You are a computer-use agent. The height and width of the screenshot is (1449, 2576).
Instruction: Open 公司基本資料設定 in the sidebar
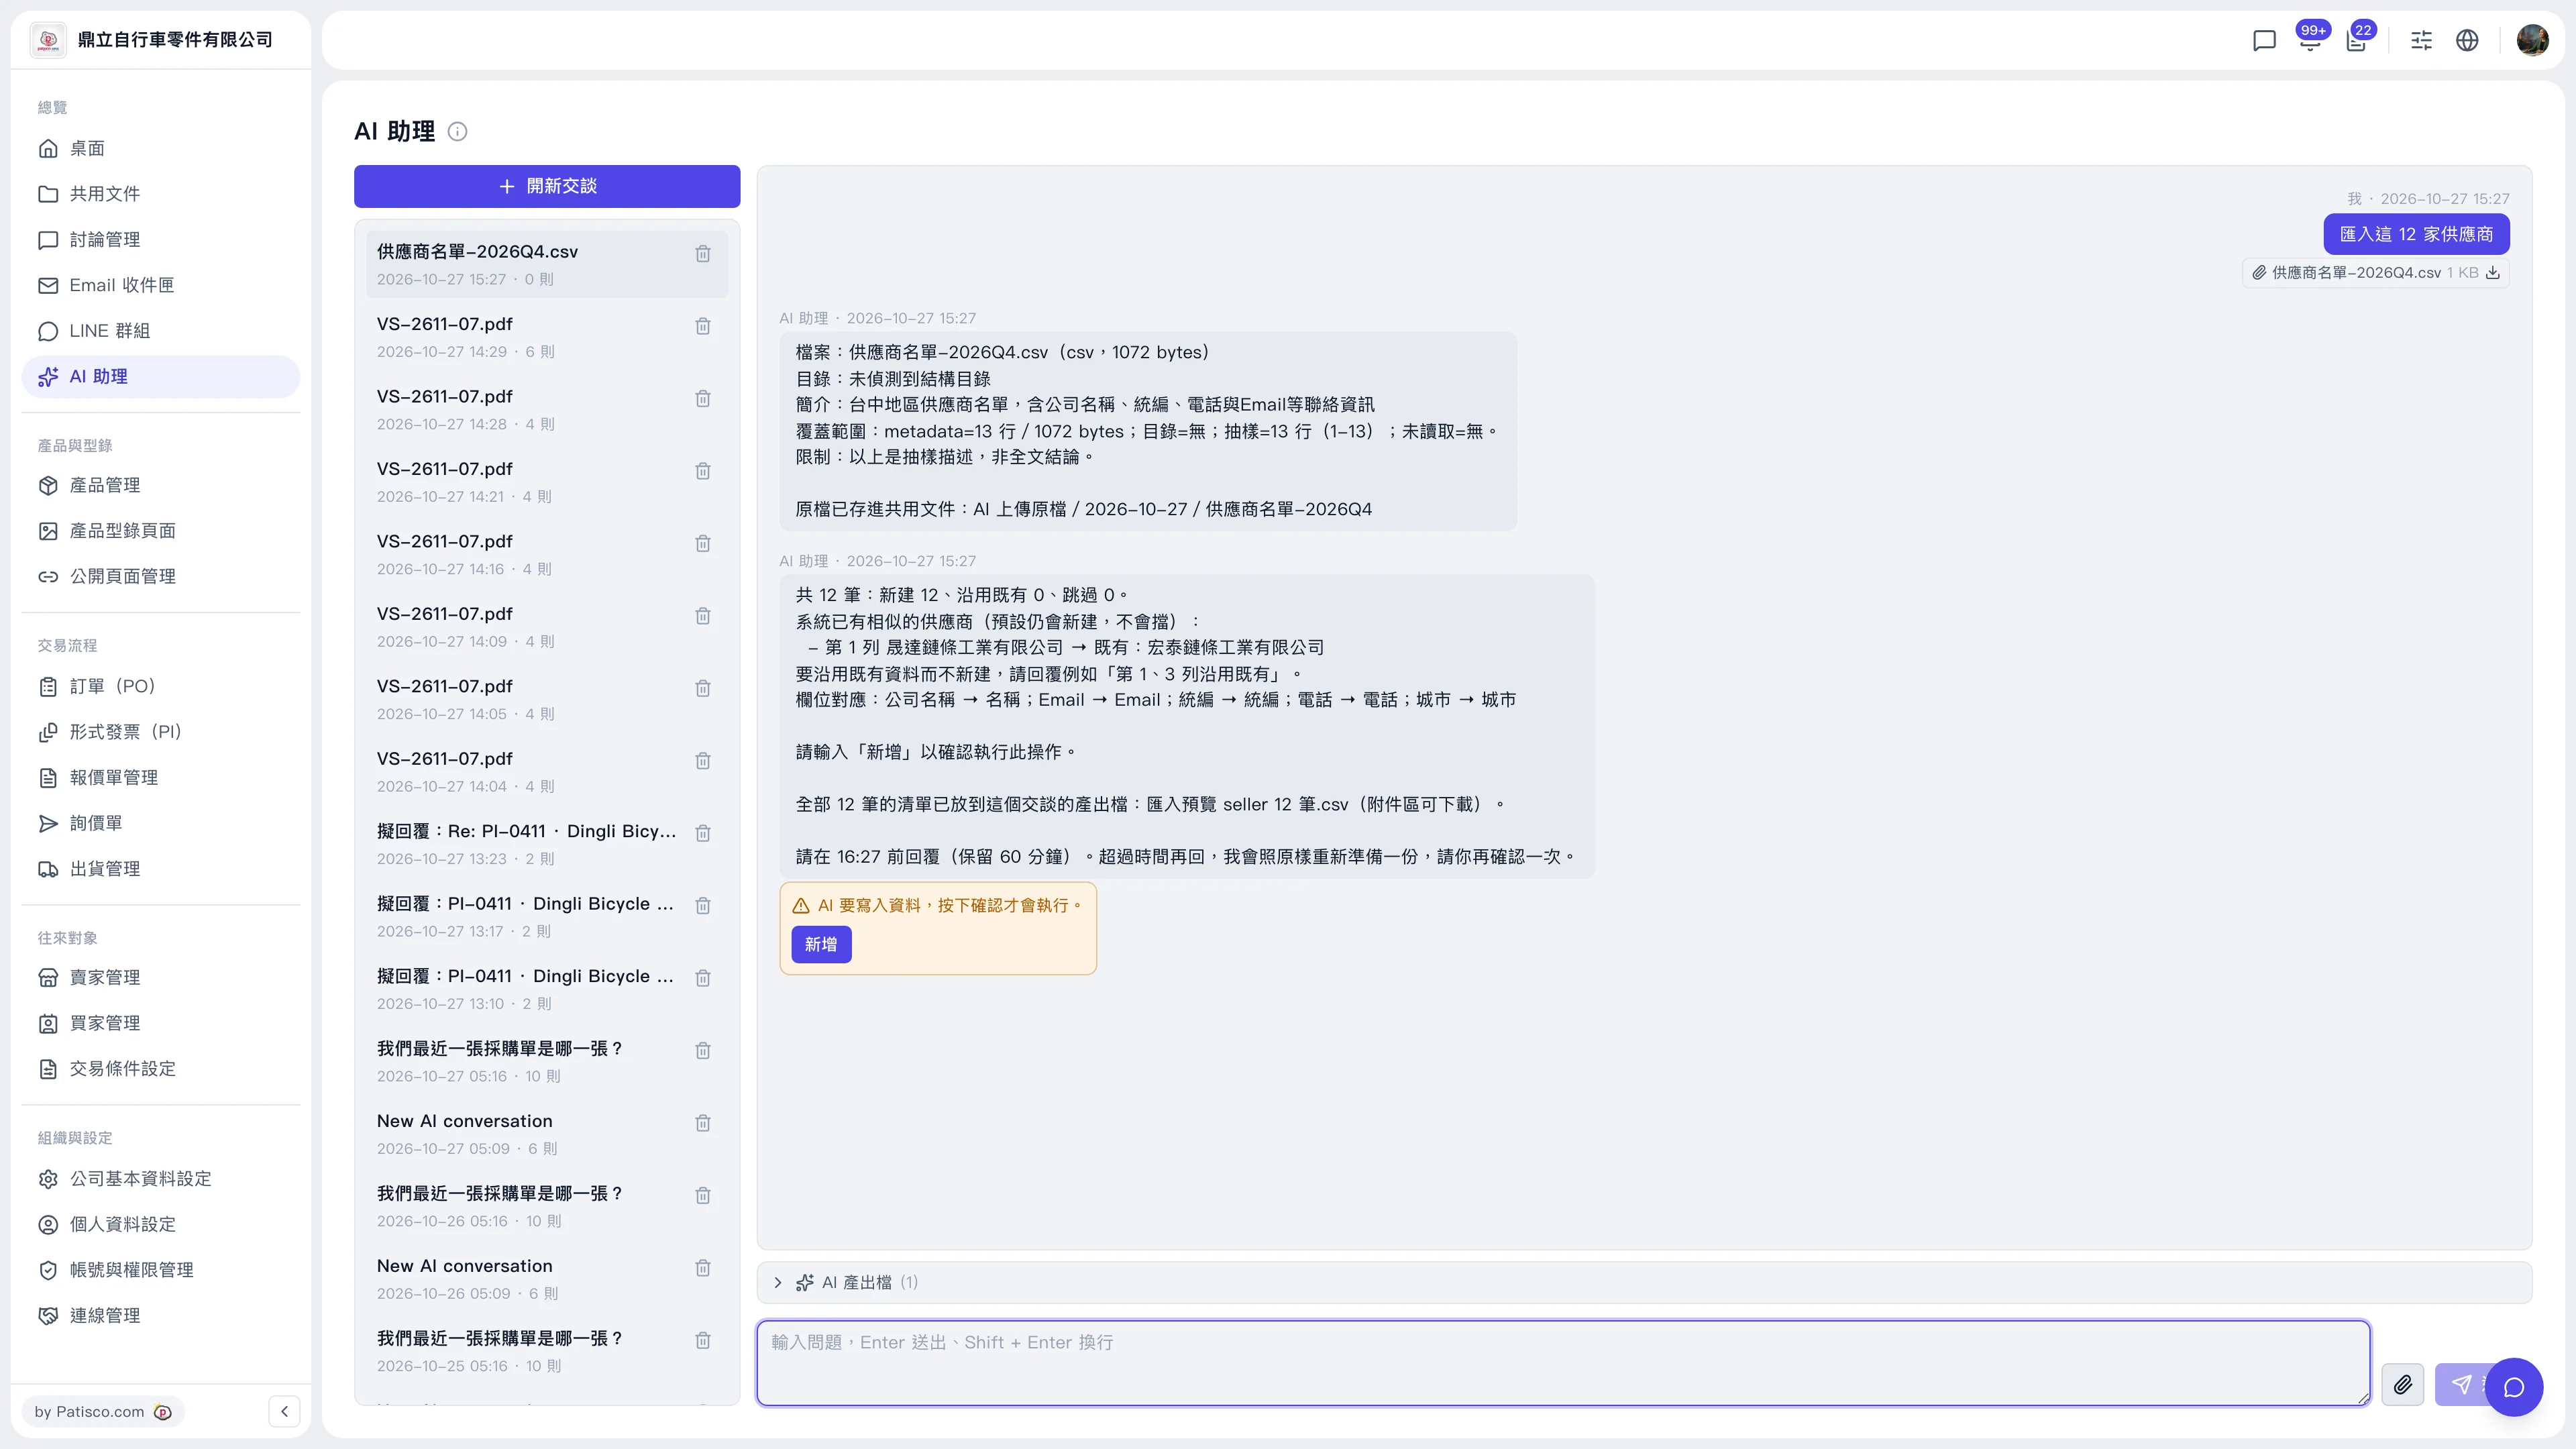coord(161,1178)
